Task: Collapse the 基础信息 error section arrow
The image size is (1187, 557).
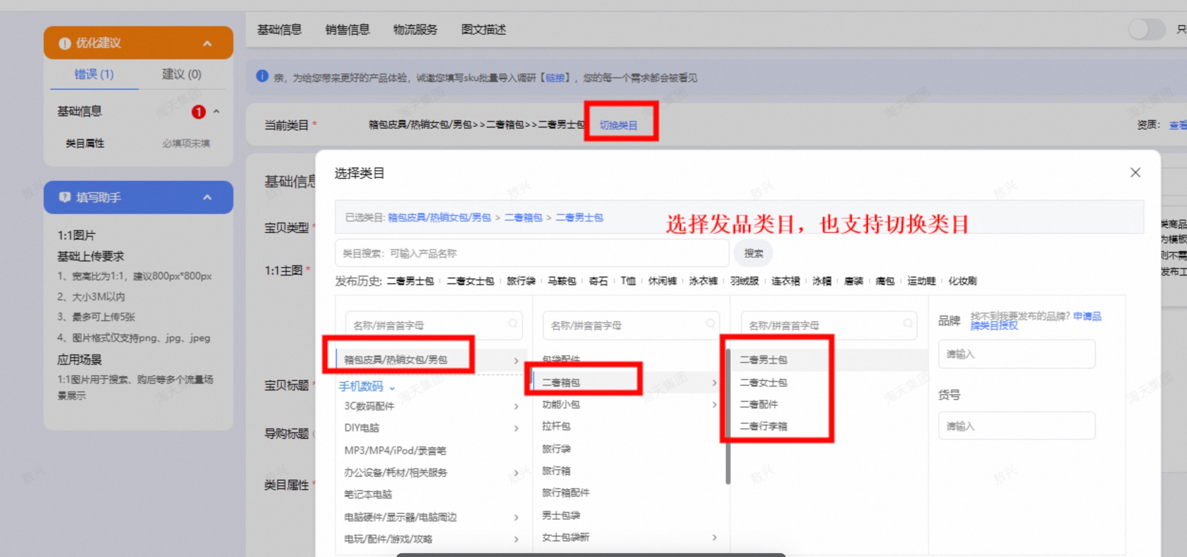Action: (x=216, y=111)
